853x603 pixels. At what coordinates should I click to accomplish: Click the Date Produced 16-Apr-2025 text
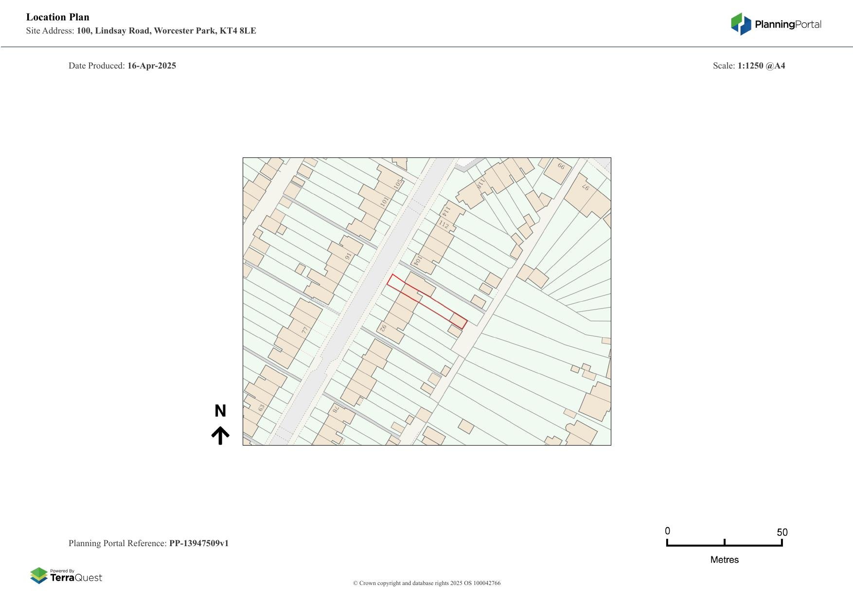click(123, 65)
